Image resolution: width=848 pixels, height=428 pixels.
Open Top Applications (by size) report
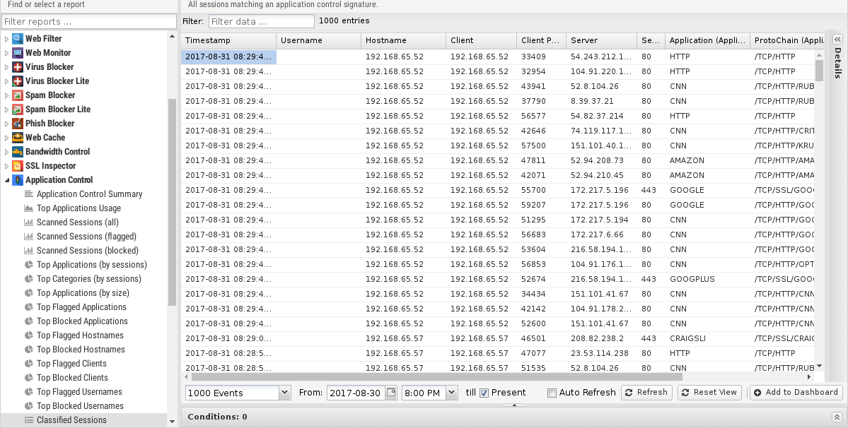coord(83,292)
